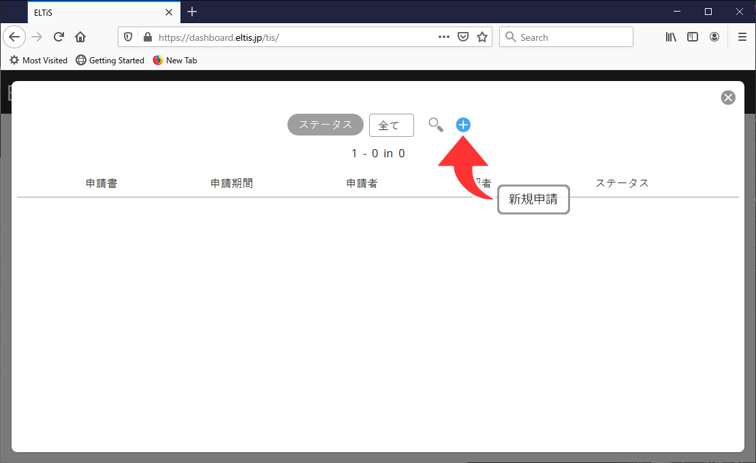The width and height of the screenshot is (756, 463).
Task: Open the Library bookmarks icon
Action: [x=671, y=37]
